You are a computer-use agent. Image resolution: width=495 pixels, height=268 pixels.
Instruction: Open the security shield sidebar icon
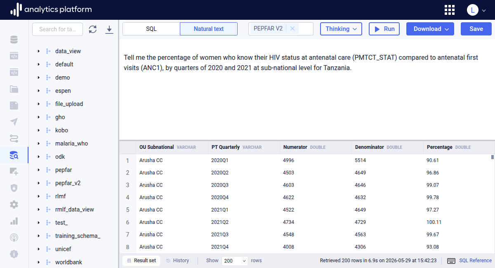click(x=14, y=188)
